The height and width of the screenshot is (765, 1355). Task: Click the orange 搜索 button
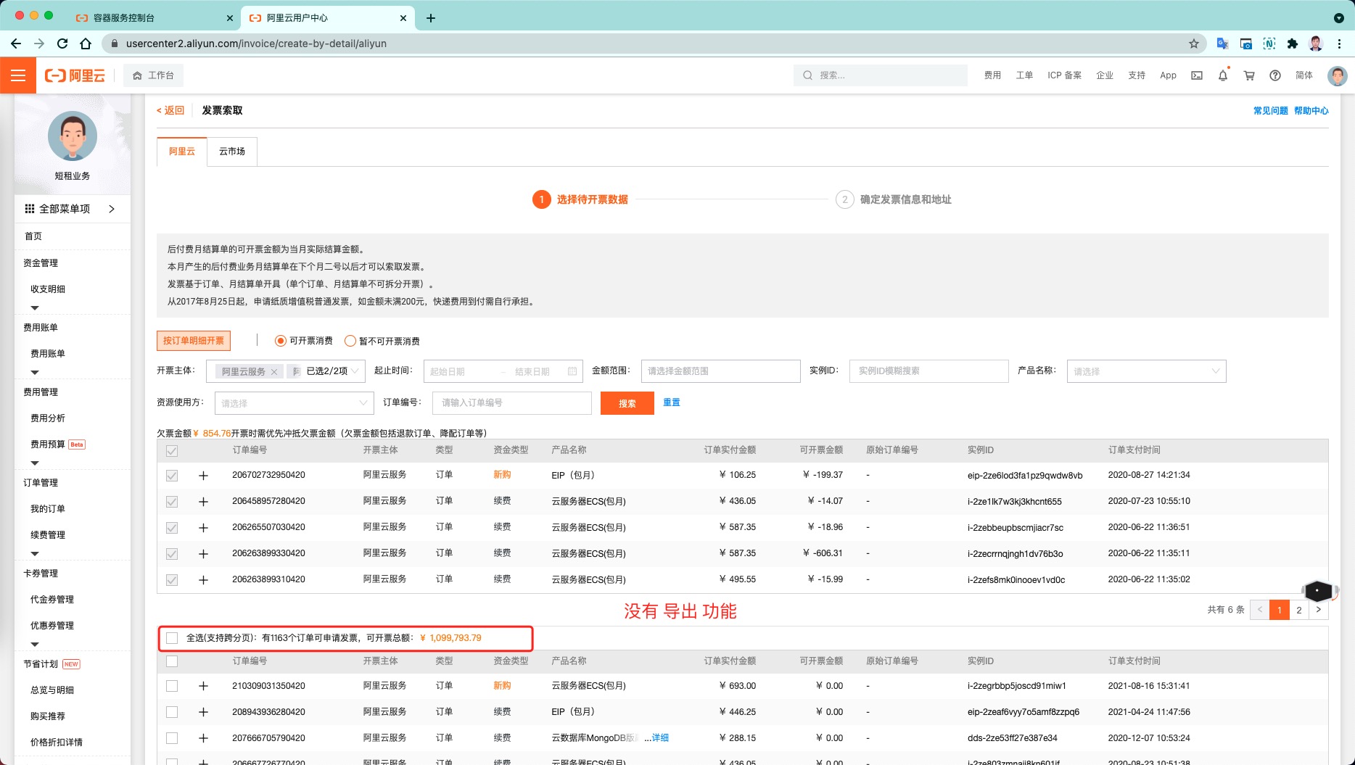627,403
